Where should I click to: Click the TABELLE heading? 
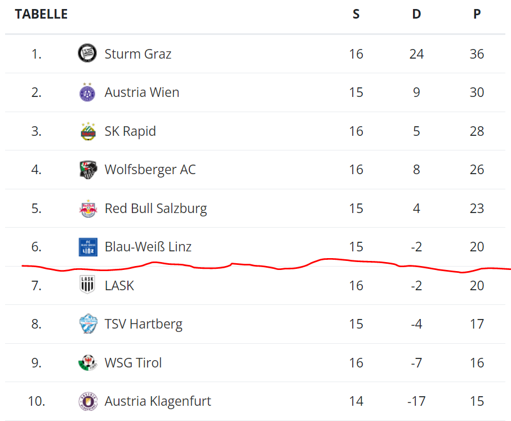tap(41, 14)
